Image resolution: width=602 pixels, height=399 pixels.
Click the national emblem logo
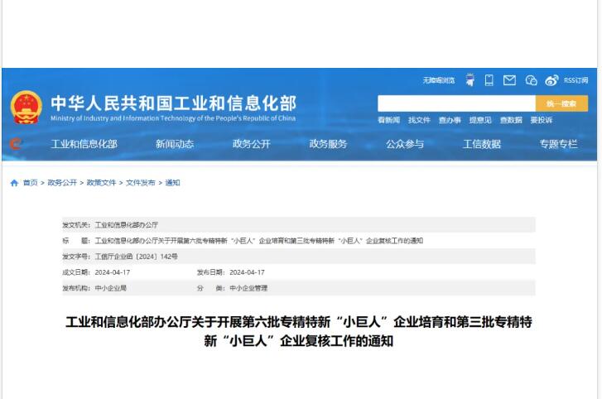point(26,108)
